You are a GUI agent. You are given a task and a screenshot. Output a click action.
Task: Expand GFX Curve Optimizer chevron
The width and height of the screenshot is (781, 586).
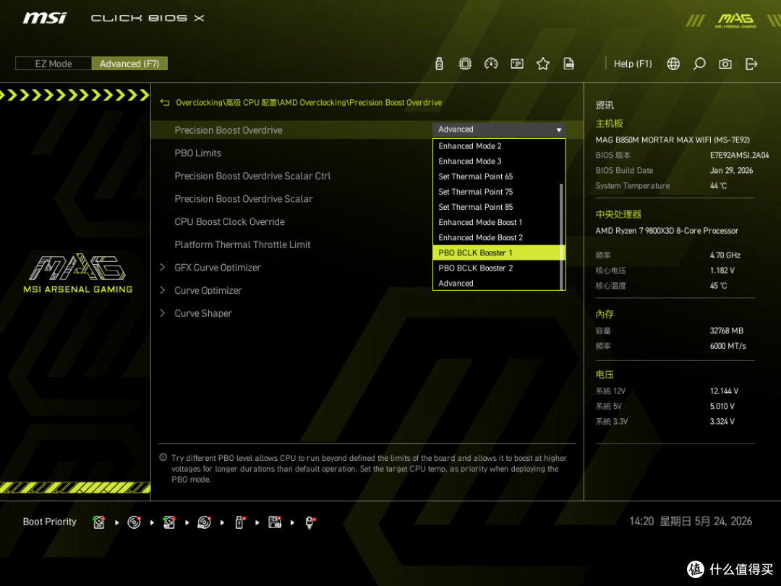point(163,268)
